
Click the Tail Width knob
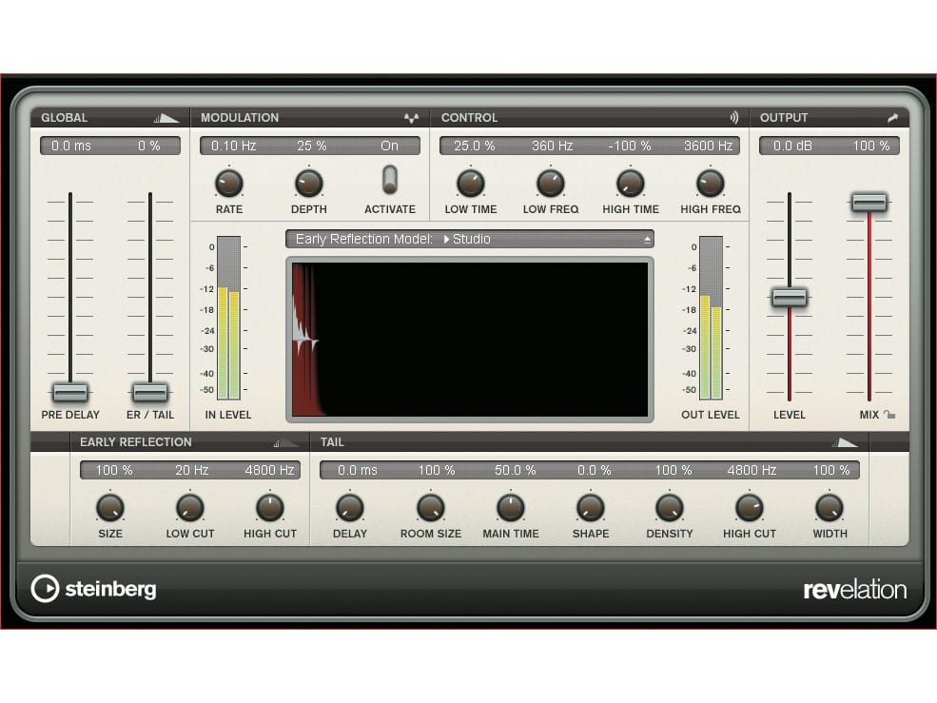(x=830, y=508)
